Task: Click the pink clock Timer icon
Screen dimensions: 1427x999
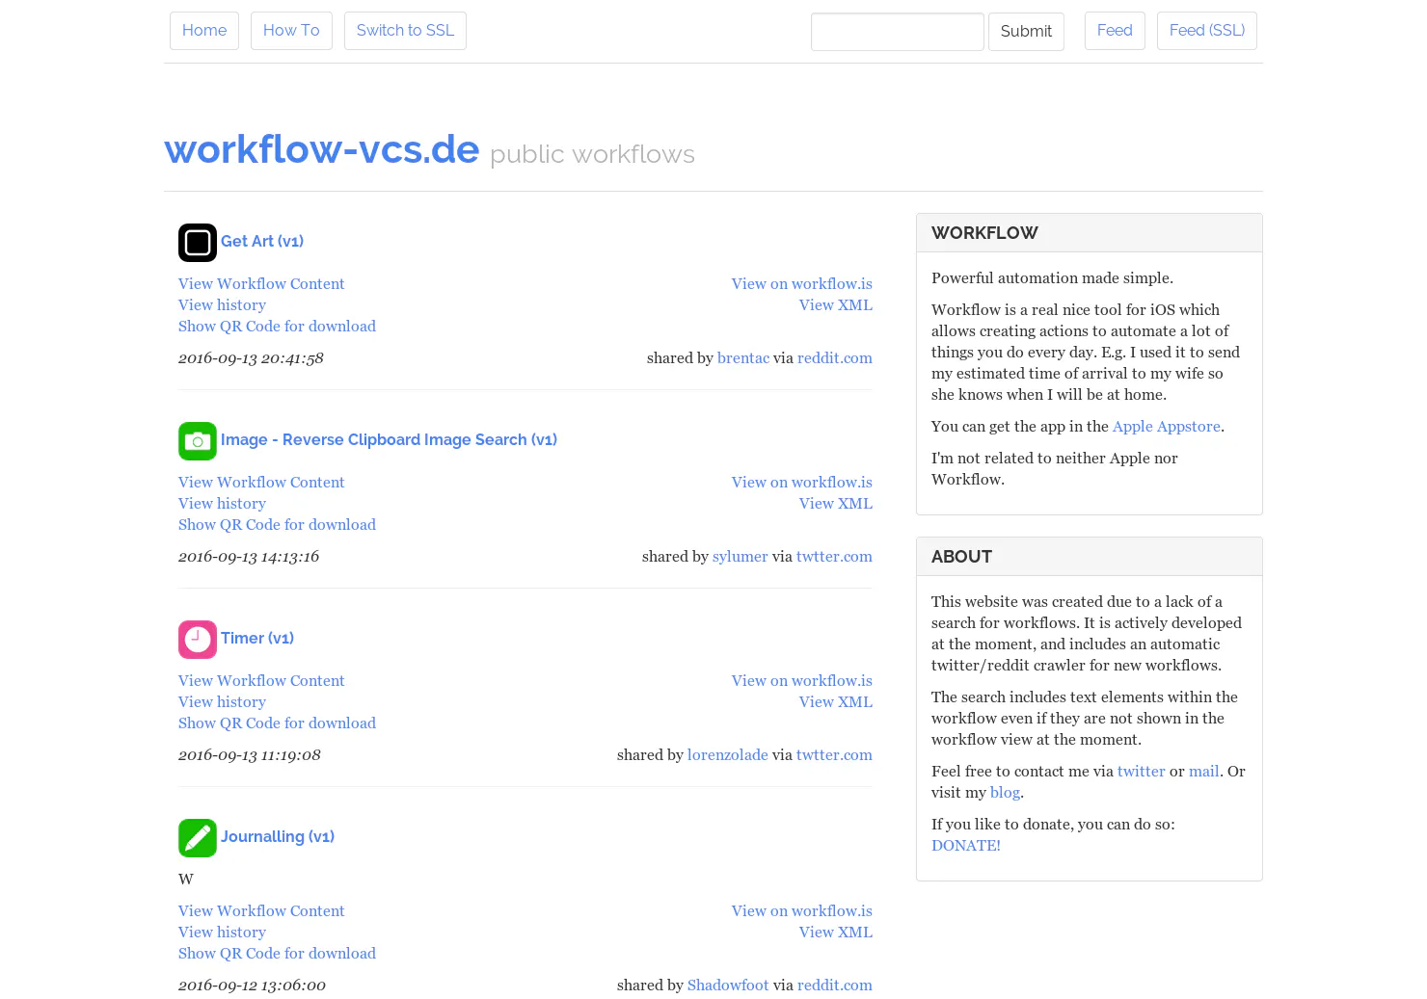Action: [198, 640]
